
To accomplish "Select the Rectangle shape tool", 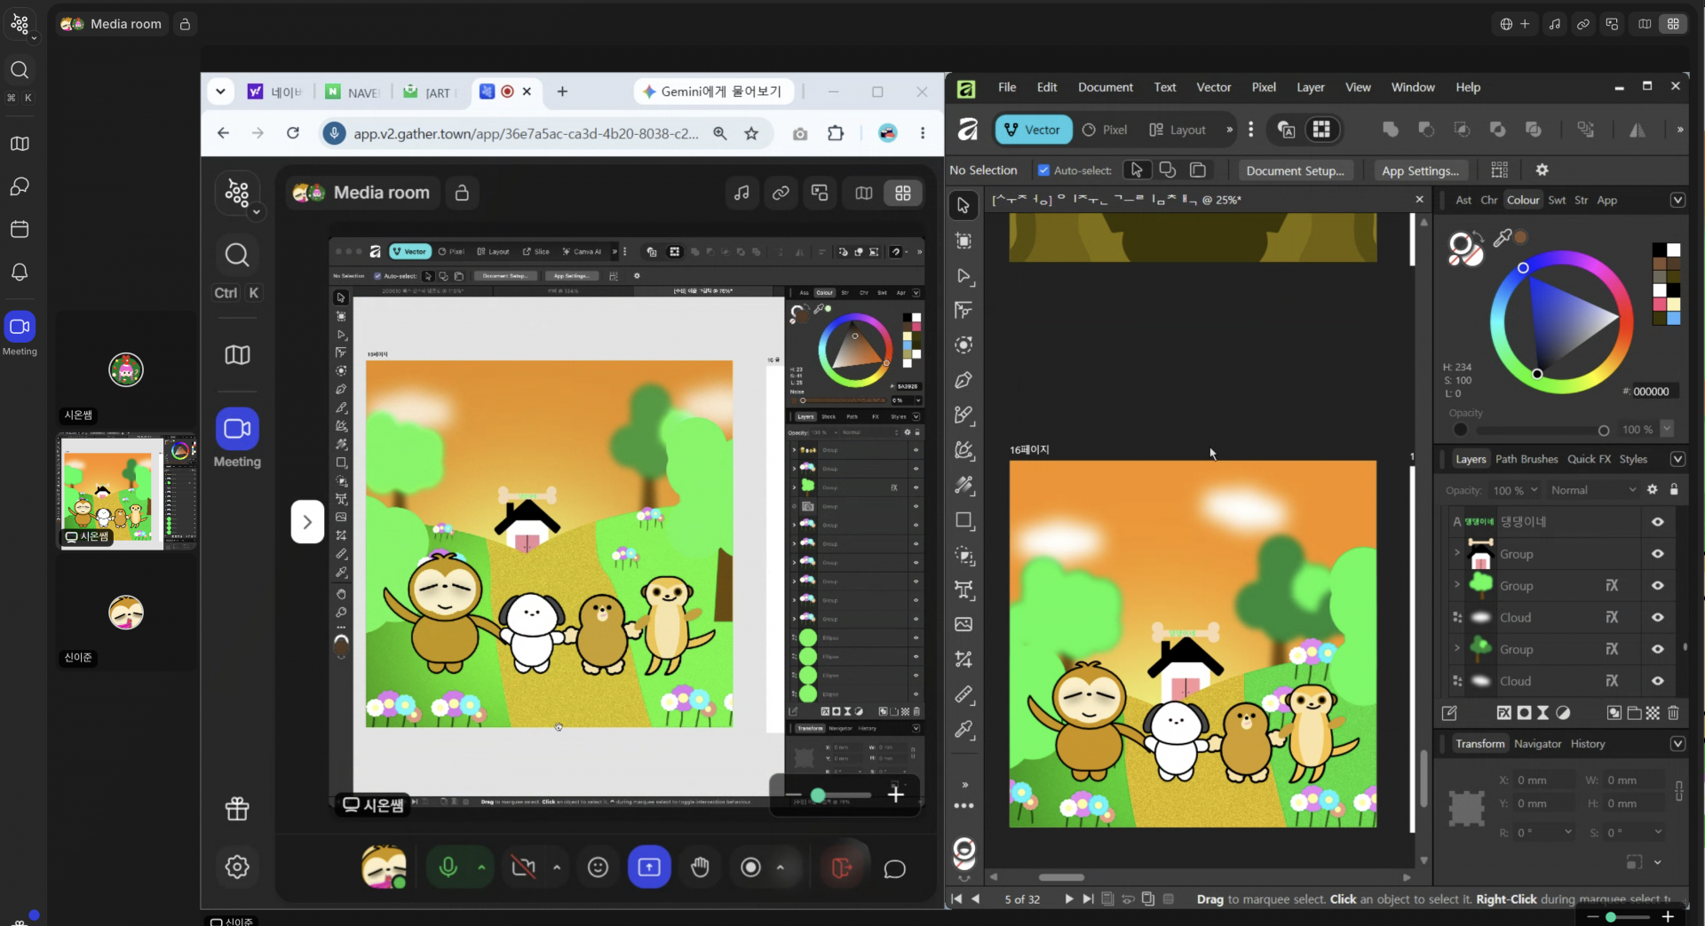I will pyautogui.click(x=964, y=520).
